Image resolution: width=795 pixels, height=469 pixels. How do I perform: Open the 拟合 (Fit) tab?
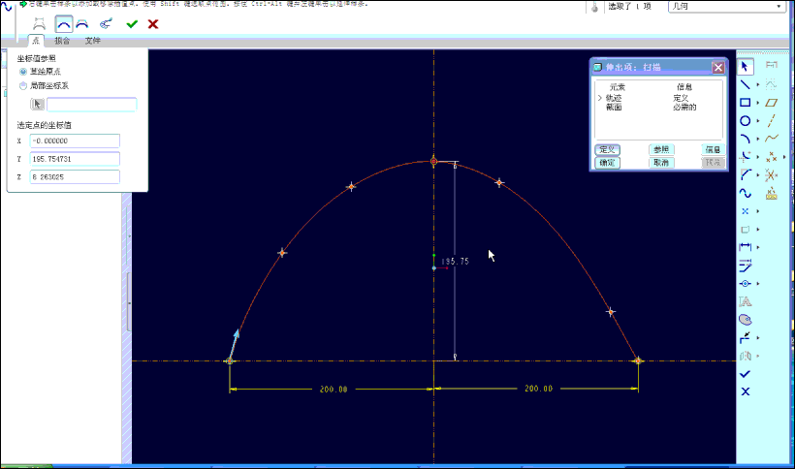[62, 41]
